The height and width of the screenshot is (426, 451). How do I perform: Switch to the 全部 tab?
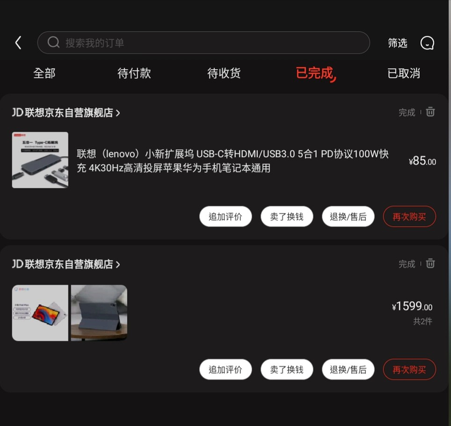click(44, 73)
